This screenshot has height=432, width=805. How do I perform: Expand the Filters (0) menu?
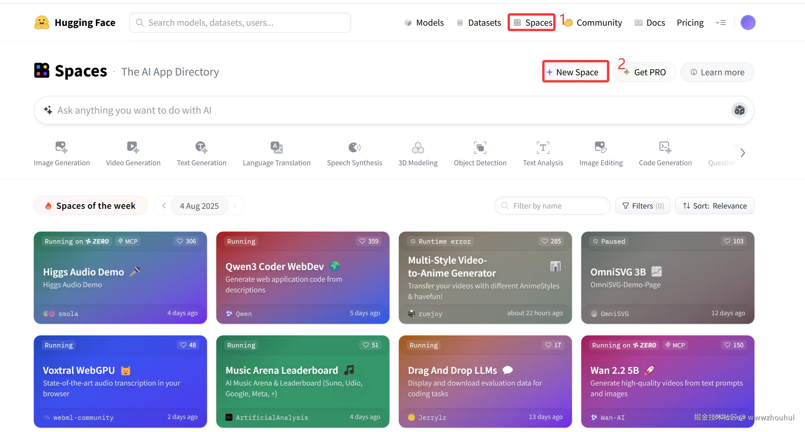(x=643, y=206)
